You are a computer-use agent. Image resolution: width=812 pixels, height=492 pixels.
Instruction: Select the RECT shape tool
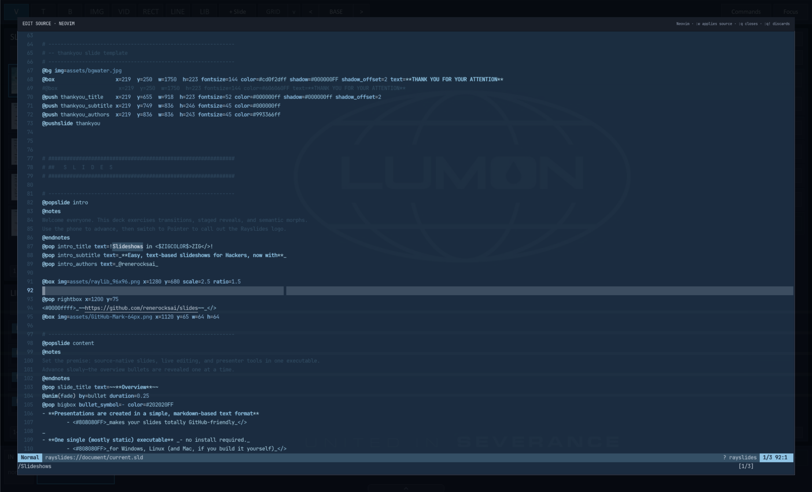[151, 12]
